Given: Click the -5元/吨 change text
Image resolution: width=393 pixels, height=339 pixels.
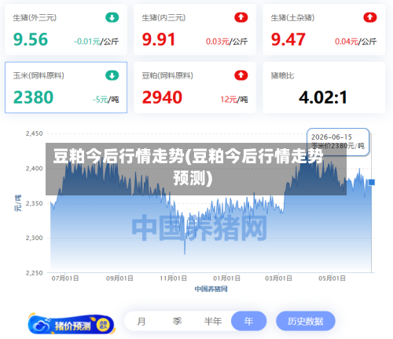Looking at the screenshot, I should 105,100.
